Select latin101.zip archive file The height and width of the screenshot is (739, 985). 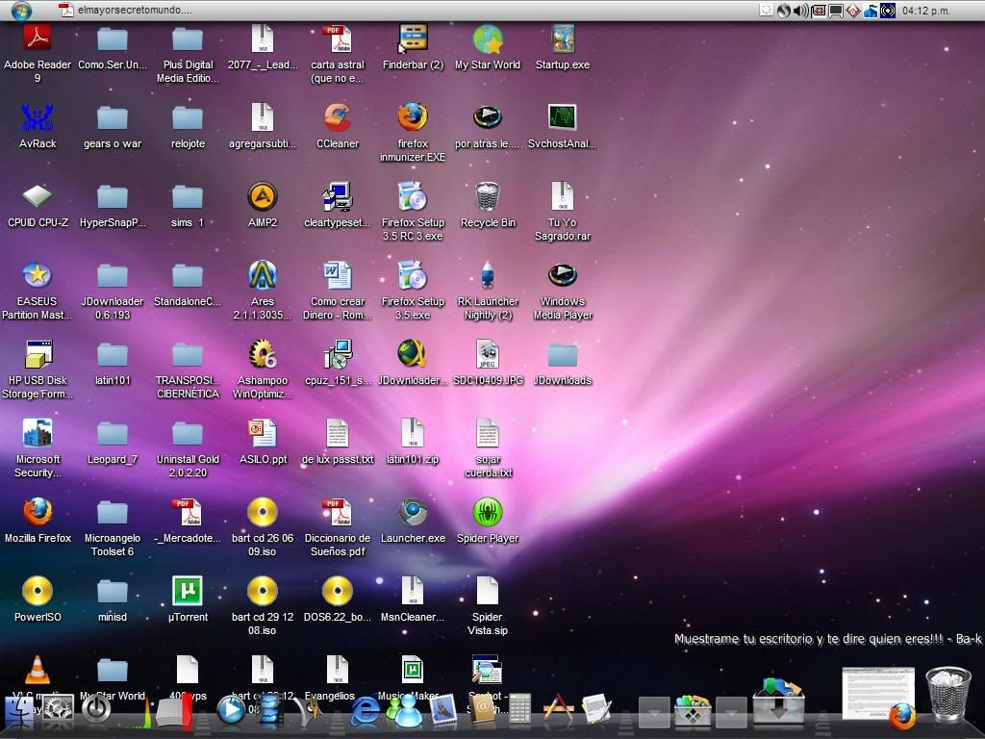tap(412, 433)
